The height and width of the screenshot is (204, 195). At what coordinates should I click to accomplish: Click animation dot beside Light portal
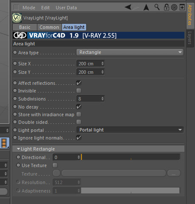[15, 130]
